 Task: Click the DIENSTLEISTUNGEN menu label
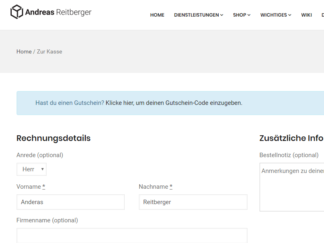196,15
